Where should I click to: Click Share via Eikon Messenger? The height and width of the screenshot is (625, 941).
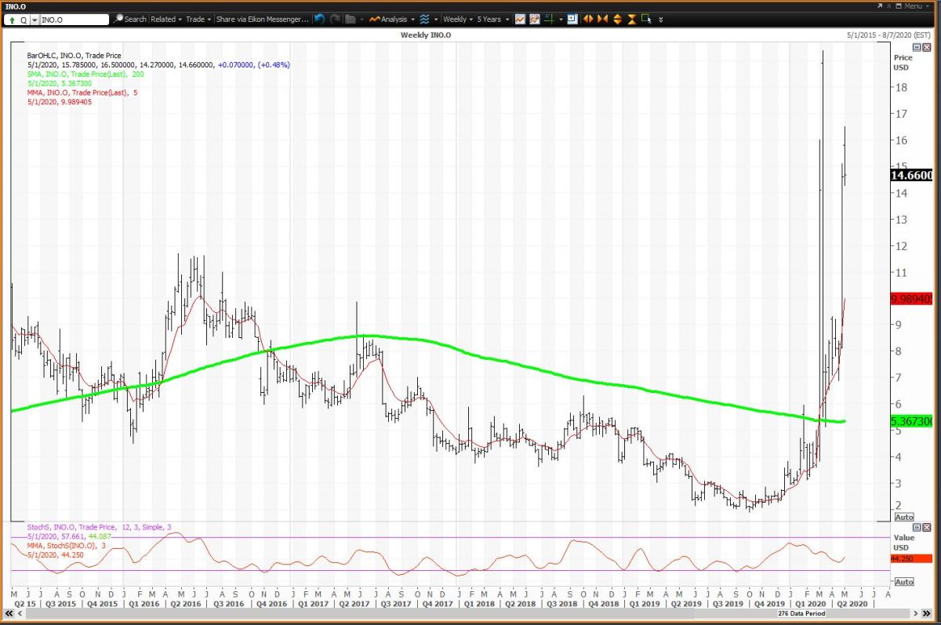tap(261, 19)
